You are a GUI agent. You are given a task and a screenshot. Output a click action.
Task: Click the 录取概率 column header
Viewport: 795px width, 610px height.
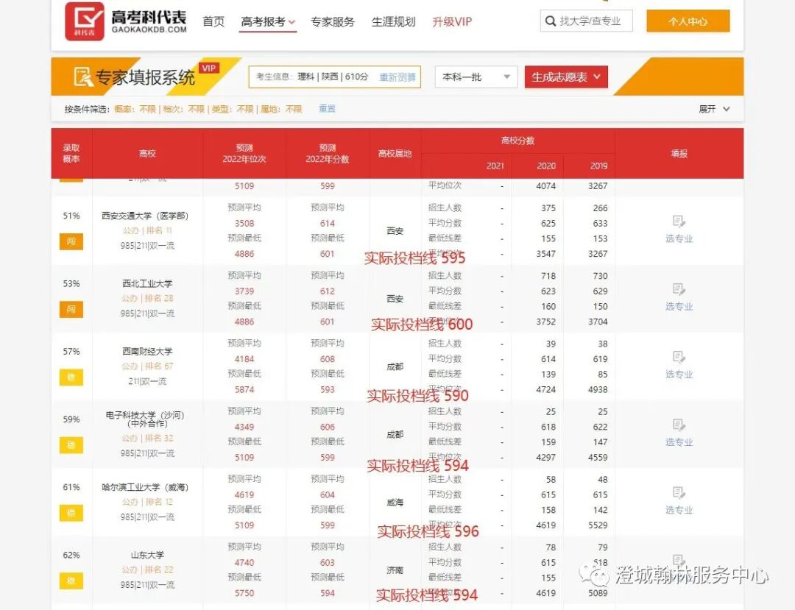(71, 154)
